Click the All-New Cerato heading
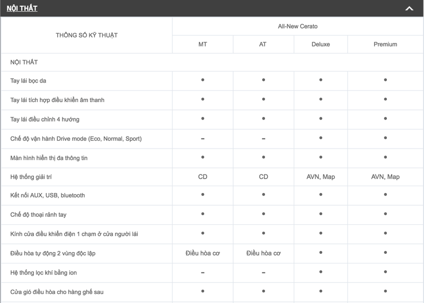The image size is (424, 303). [298, 26]
